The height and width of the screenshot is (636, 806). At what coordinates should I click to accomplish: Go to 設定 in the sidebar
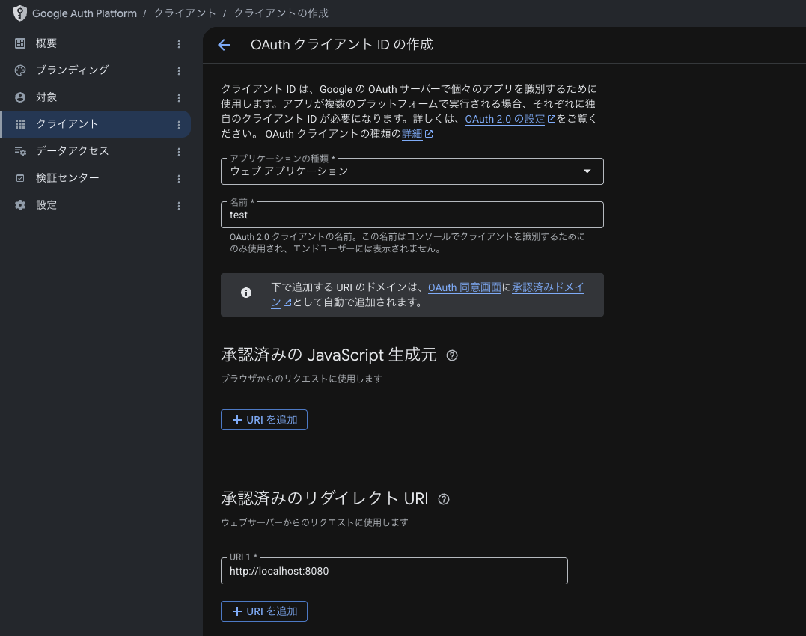click(96, 205)
